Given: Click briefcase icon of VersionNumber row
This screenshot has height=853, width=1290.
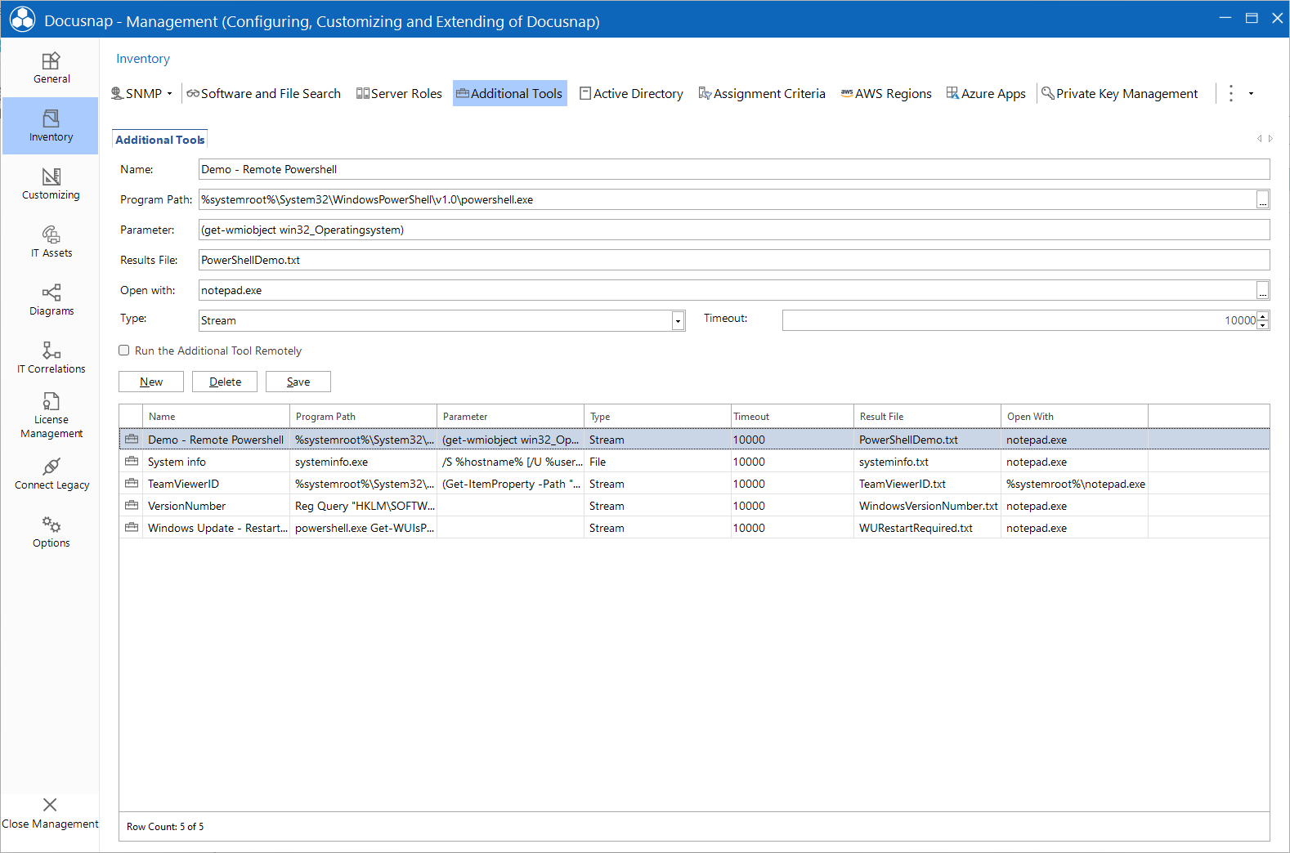Looking at the screenshot, I should click(x=131, y=506).
